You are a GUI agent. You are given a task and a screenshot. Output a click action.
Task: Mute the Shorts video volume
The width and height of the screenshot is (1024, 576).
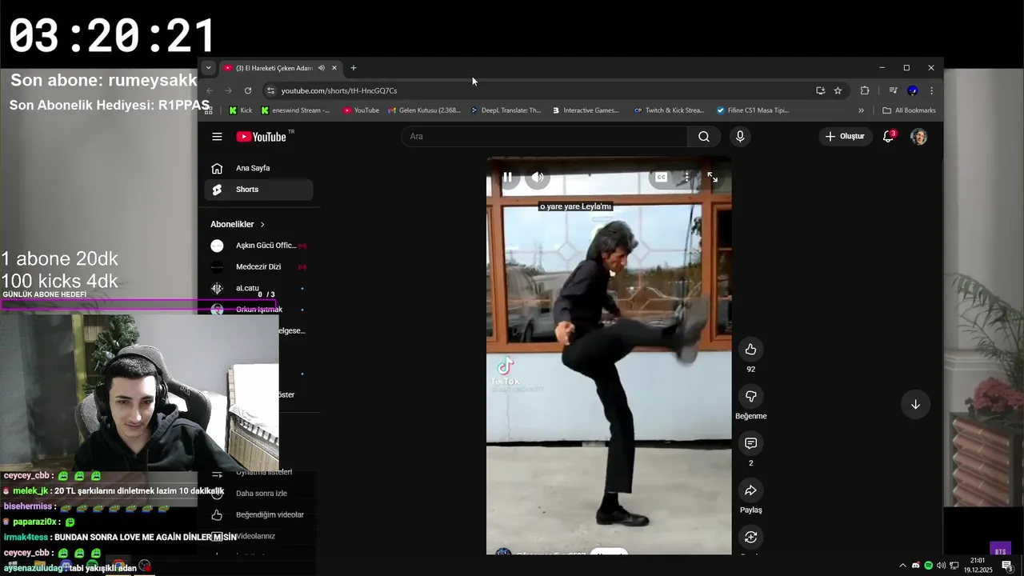click(x=538, y=177)
